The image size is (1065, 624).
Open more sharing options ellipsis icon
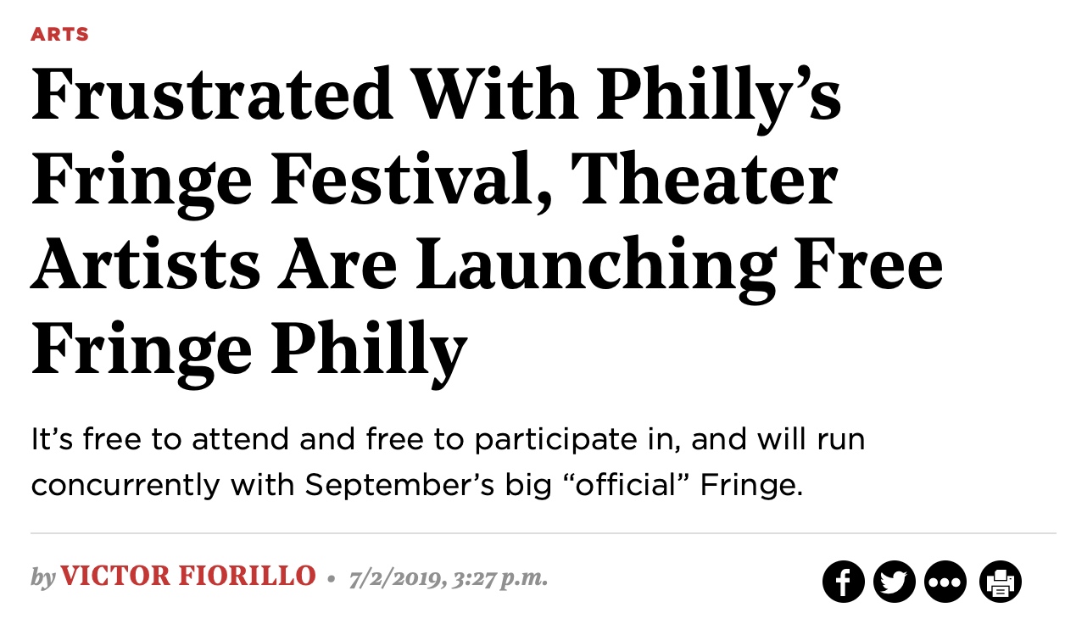point(947,582)
